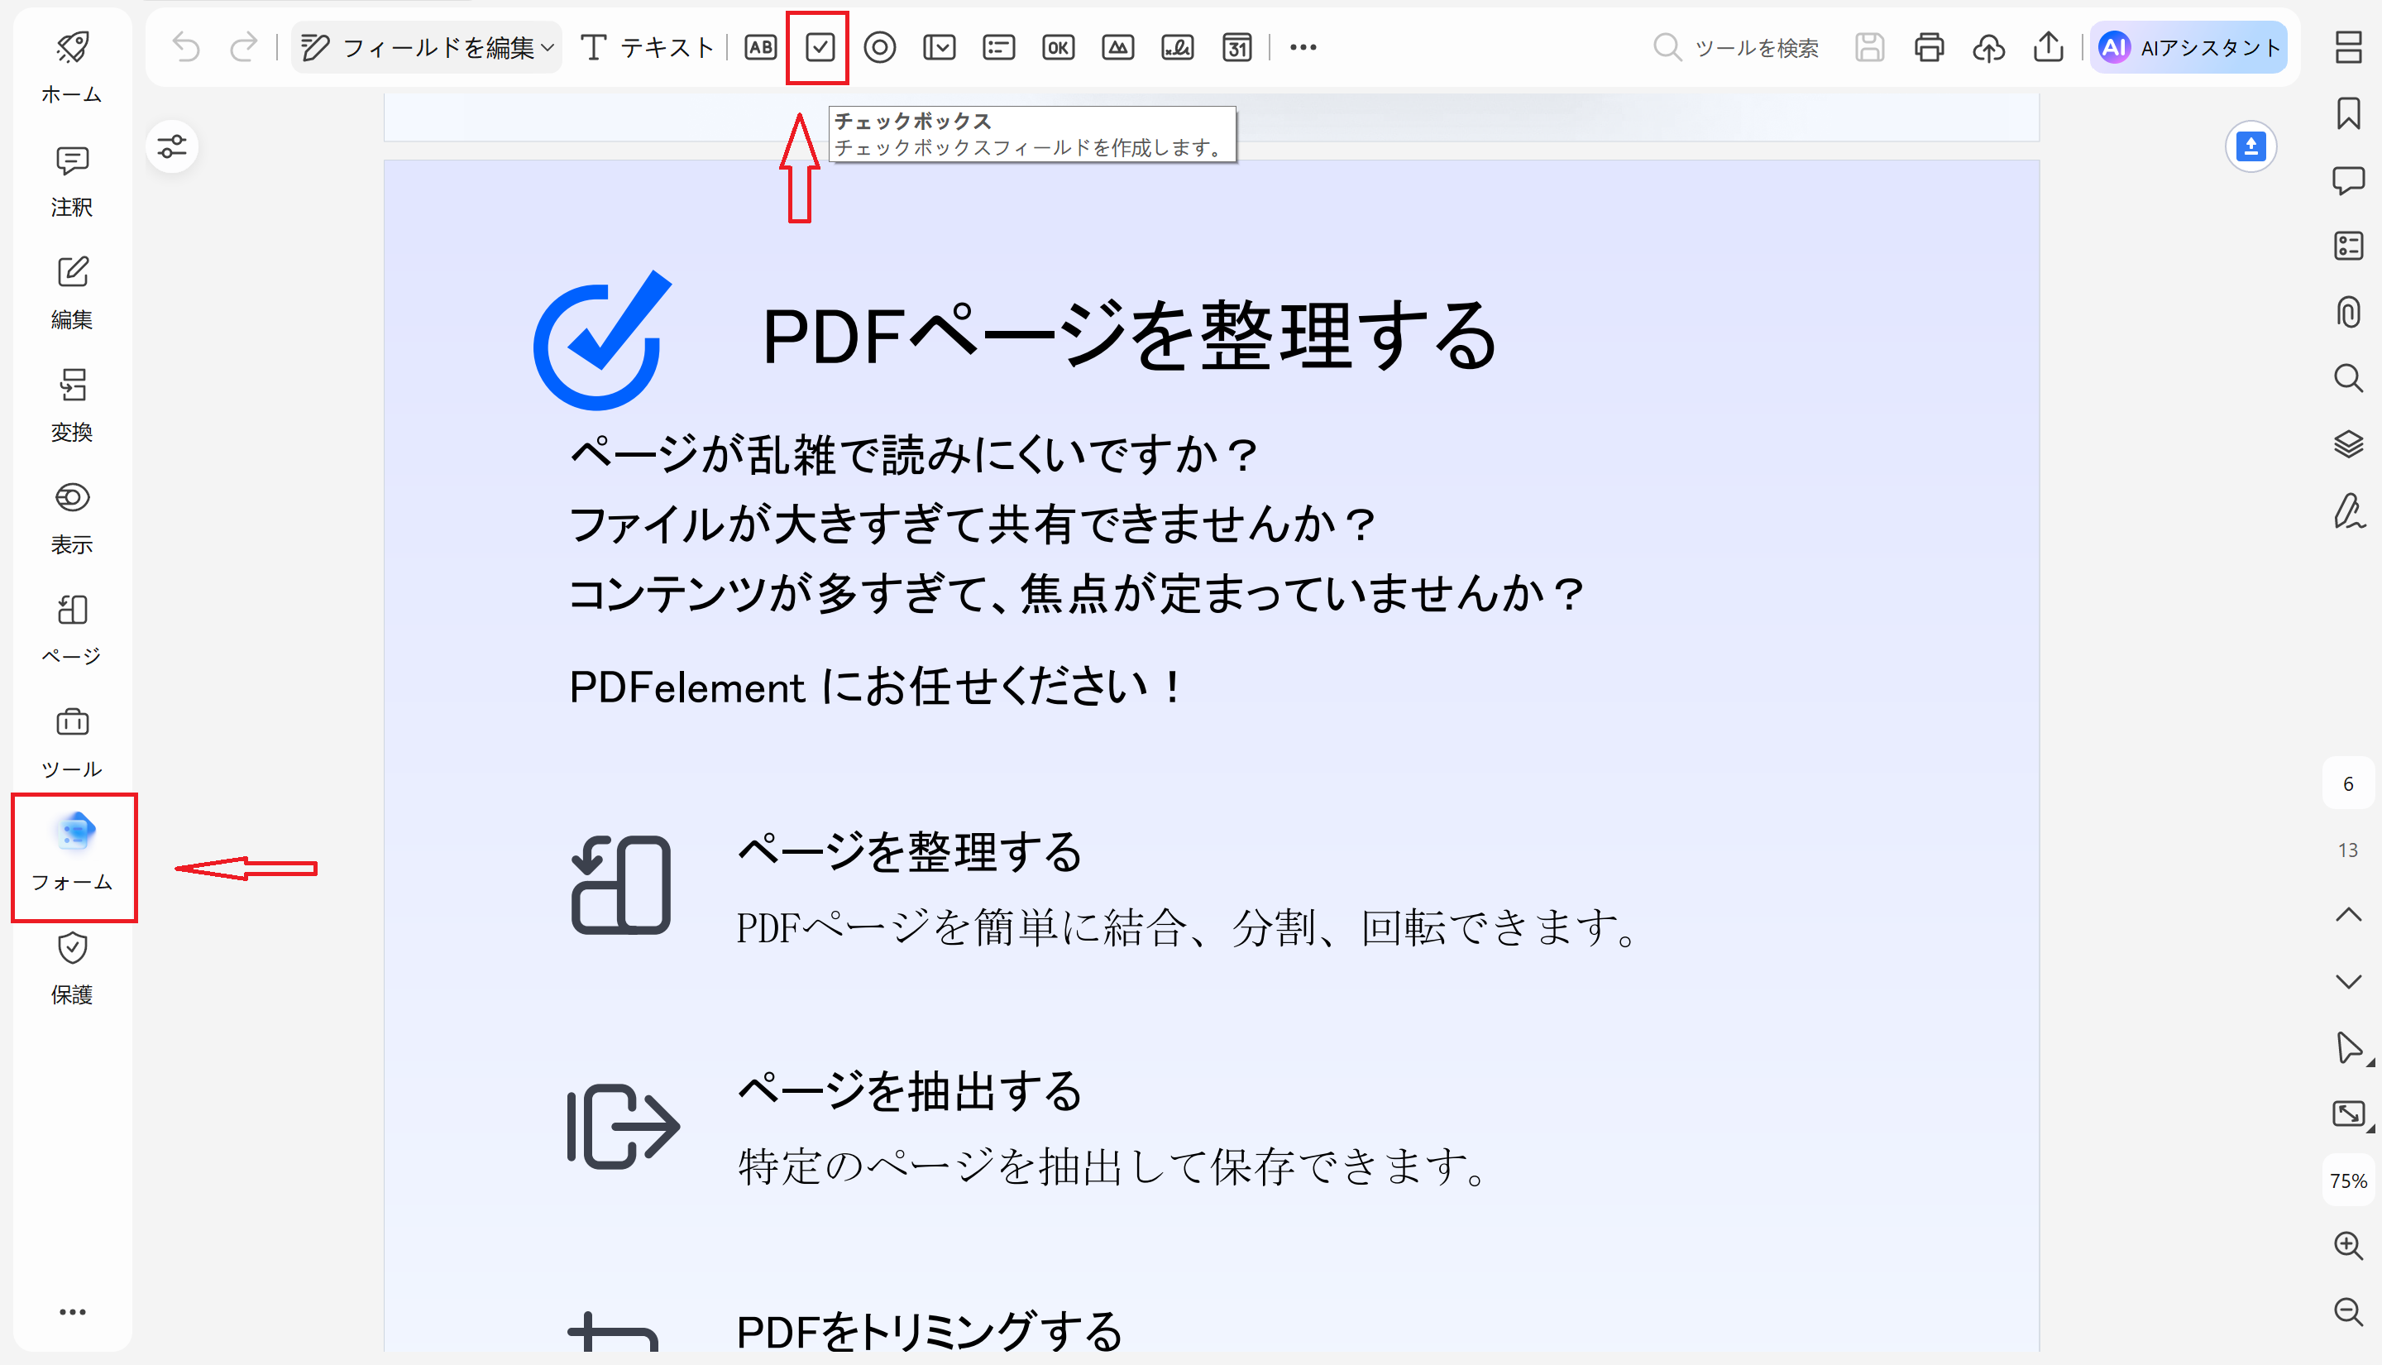2382x1365 pixels.
Task: Open the attachments (paperclip) panel
Action: (2348, 311)
